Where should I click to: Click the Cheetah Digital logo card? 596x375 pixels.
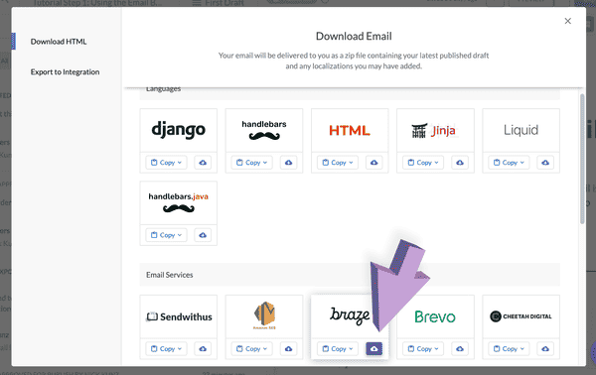tap(521, 316)
